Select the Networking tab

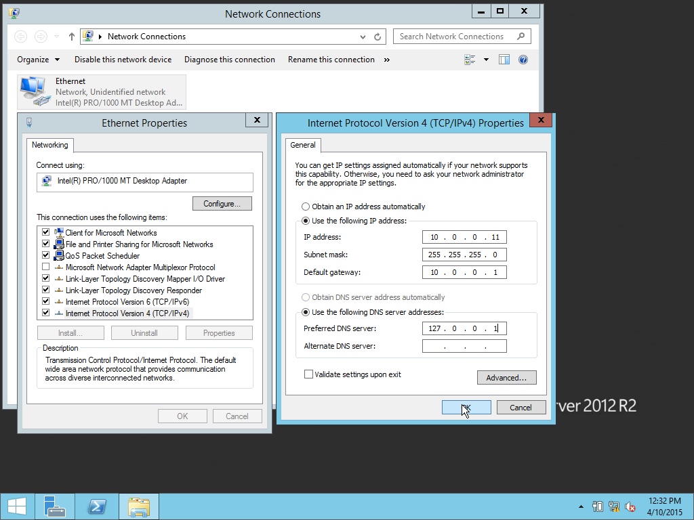click(50, 145)
